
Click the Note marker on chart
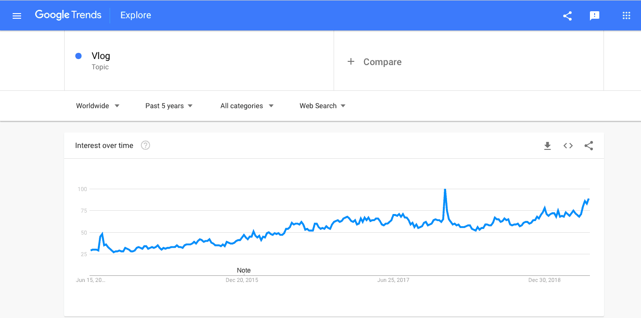tap(244, 270)
